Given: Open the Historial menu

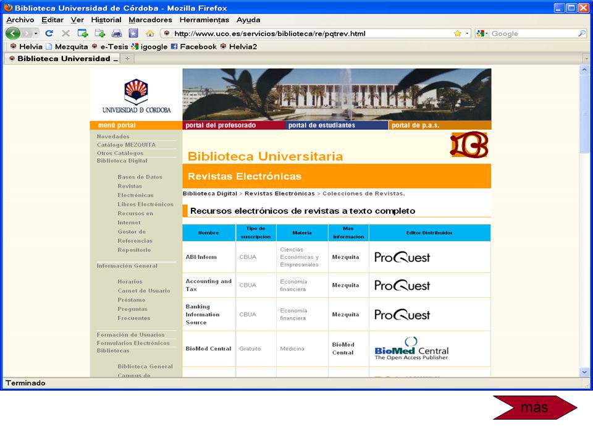Looking at the screenshot, I should [106, 20].
